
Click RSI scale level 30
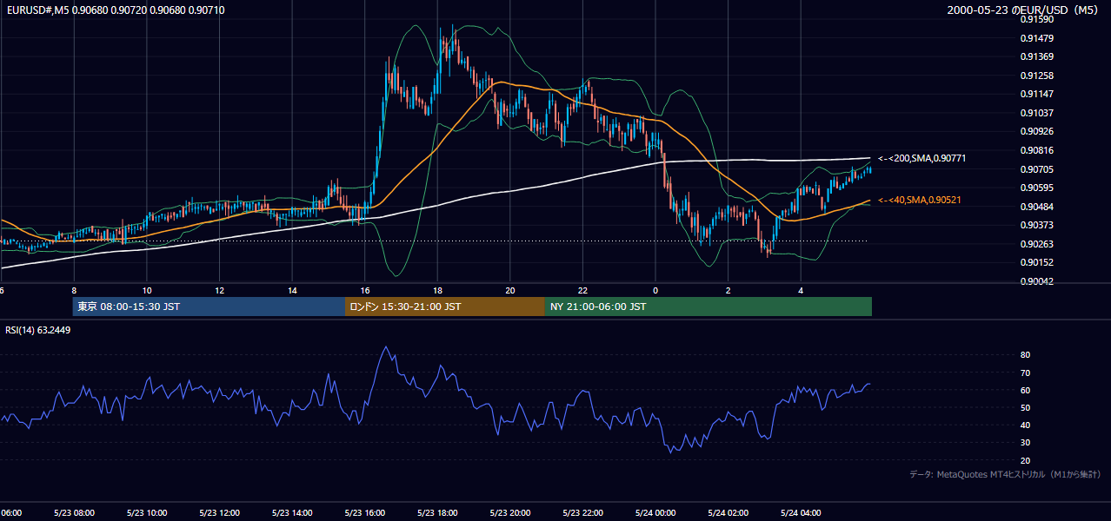click(x=1025, y=443)
